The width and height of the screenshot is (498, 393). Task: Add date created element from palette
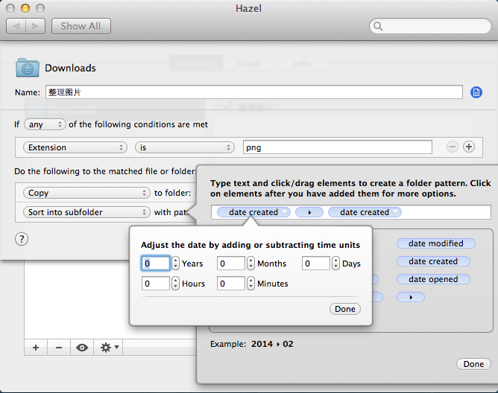(433, 261)
